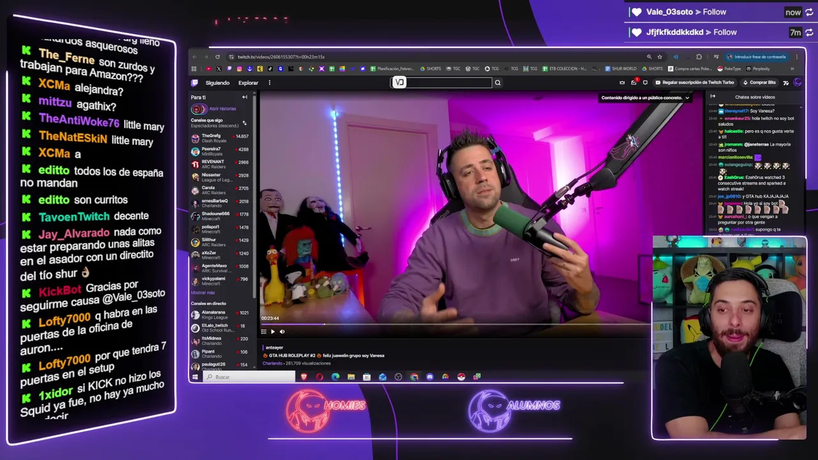Image resolution: width=818 pixels, height=460 pixels.
Task: Open Microsoft Store from taskbar
Action: click(367, 377)
